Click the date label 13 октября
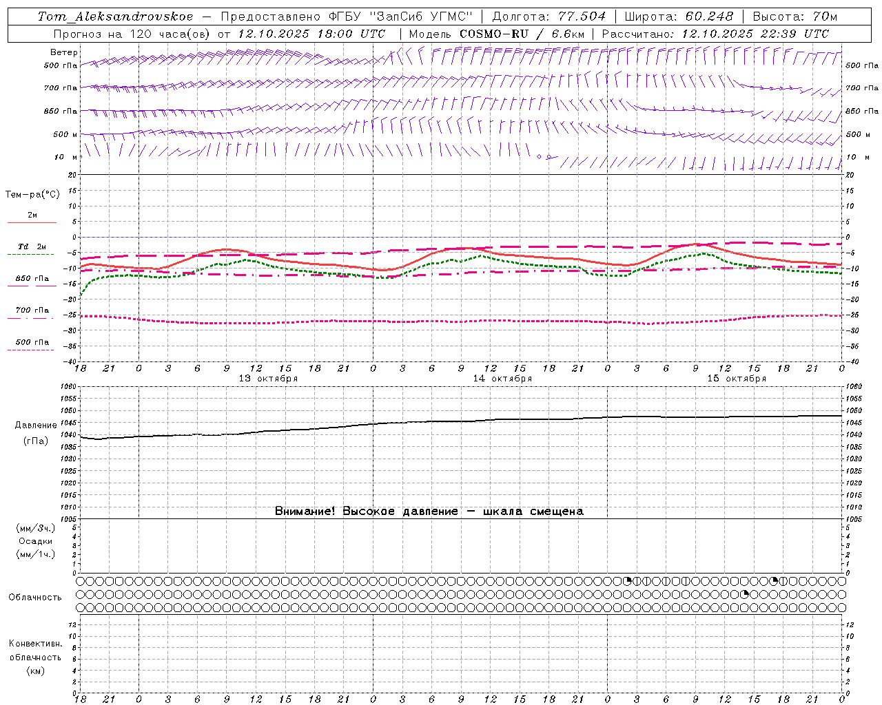Viewport: 882px width, 705px height. pos(268,379)
